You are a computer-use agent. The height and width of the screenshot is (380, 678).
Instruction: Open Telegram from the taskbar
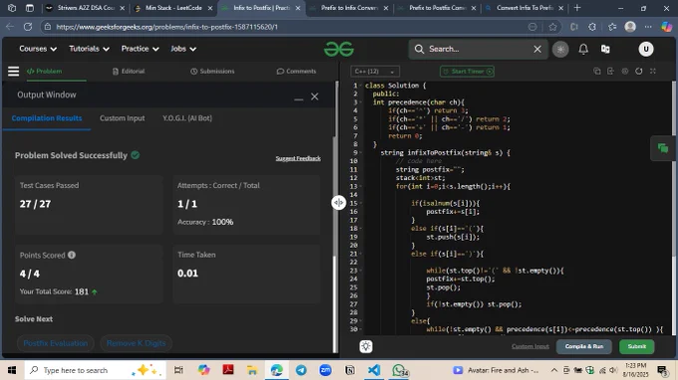point(301,370)
